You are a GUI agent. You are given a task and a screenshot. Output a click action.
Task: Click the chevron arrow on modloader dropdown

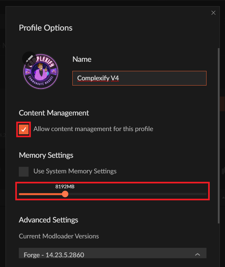(197, 255)
